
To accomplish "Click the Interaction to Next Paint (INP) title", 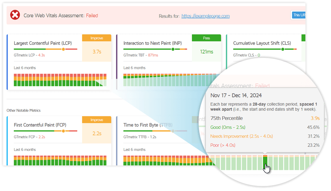I will click(x=152, y=43).
